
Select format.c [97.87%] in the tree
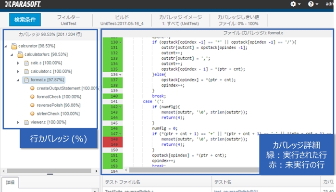[47, 80]
